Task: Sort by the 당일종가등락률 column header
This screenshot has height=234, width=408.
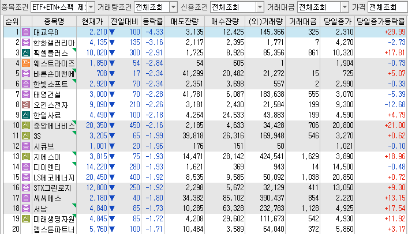Action: click(380, 21)
